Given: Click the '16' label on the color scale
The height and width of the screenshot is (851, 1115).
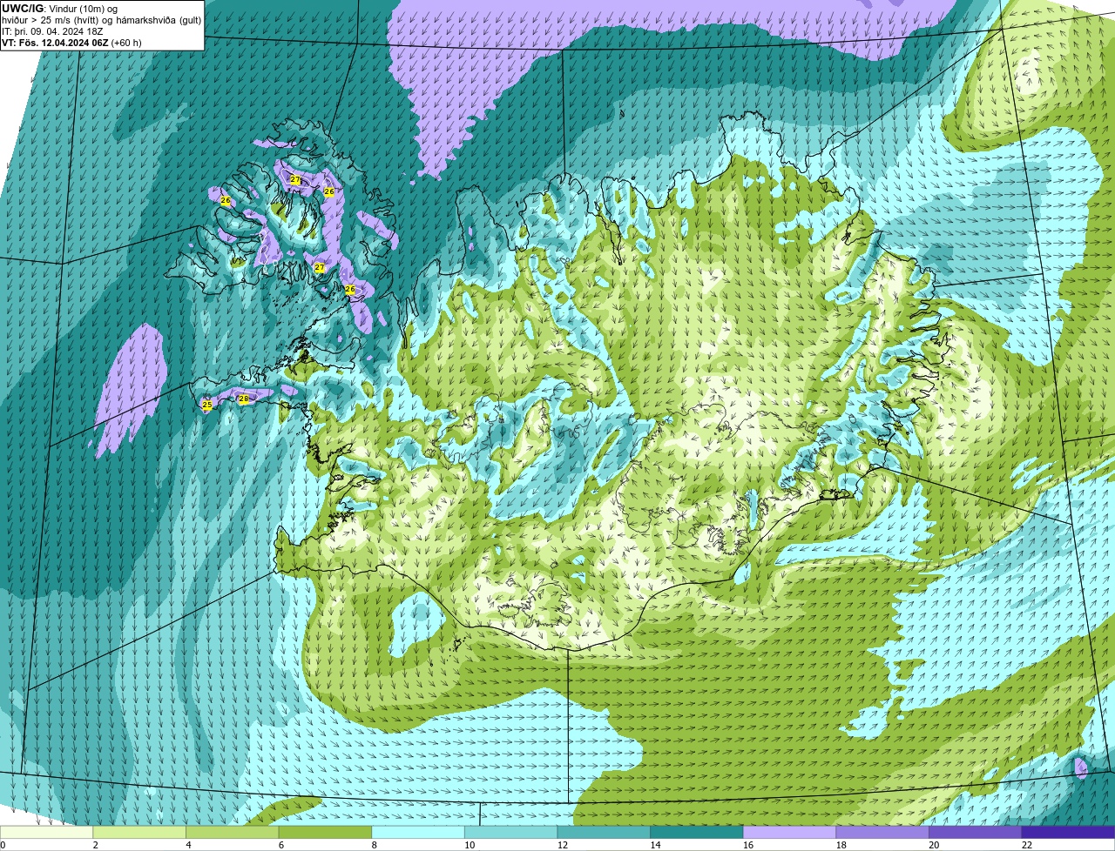Looking at the screenshot, I should pyautogui.click(x=748, y=845).
